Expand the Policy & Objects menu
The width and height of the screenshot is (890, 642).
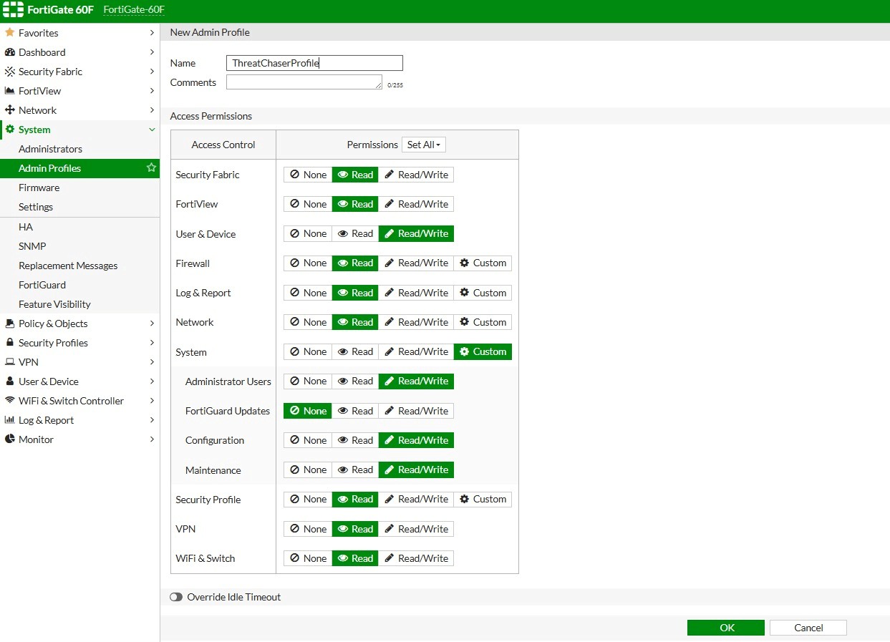click(x=79, y=324)
